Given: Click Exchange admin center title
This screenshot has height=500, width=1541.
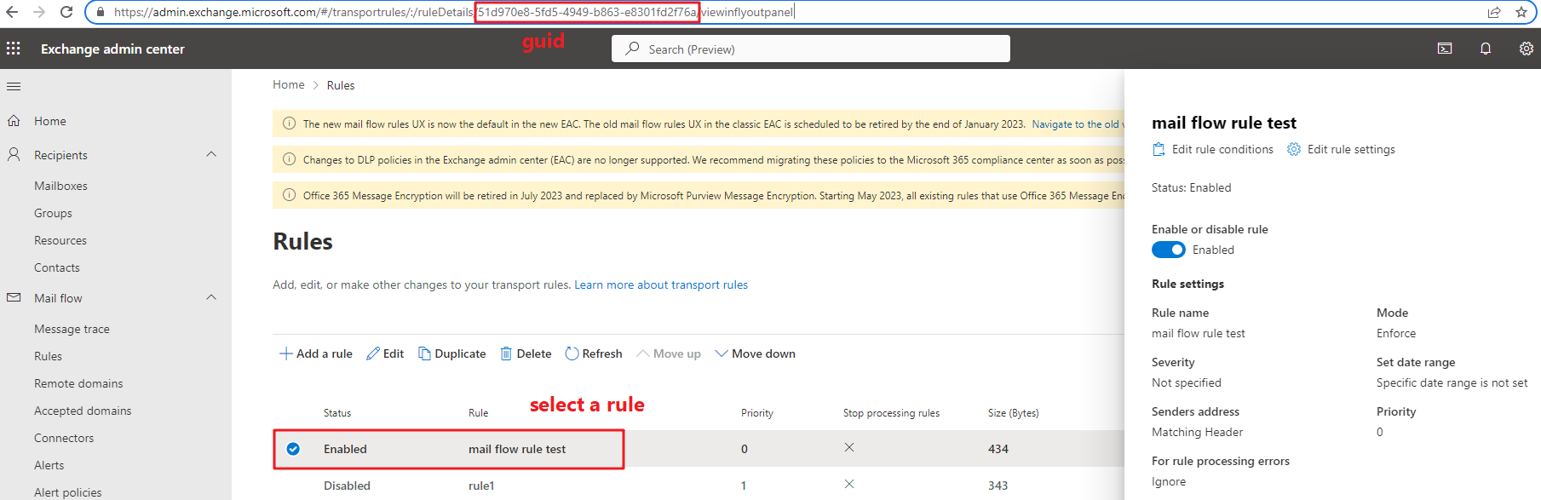Looking at the screenshot, I should tap(112, 49).
